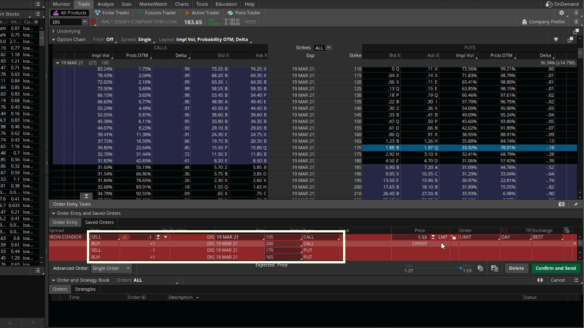Open the BEST exchange dropdown
Image resolution: width=584 pixels, height=328 pixels.
(547, 237)
